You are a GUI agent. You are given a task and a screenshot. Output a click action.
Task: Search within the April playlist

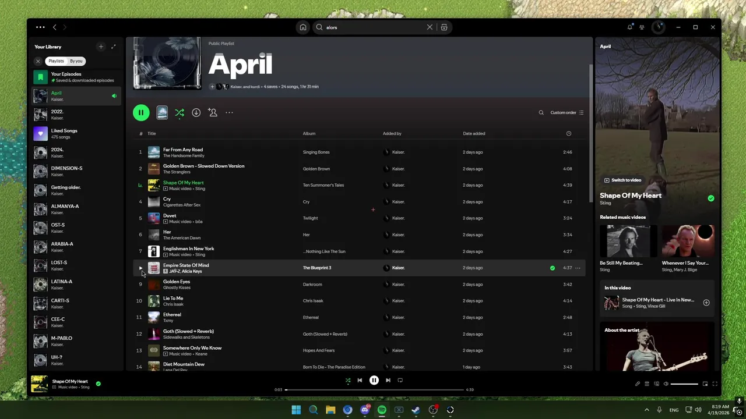point(541,113)
